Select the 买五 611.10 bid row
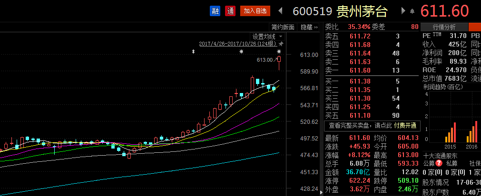The image size is (481, 196). [x=372, y=116]
